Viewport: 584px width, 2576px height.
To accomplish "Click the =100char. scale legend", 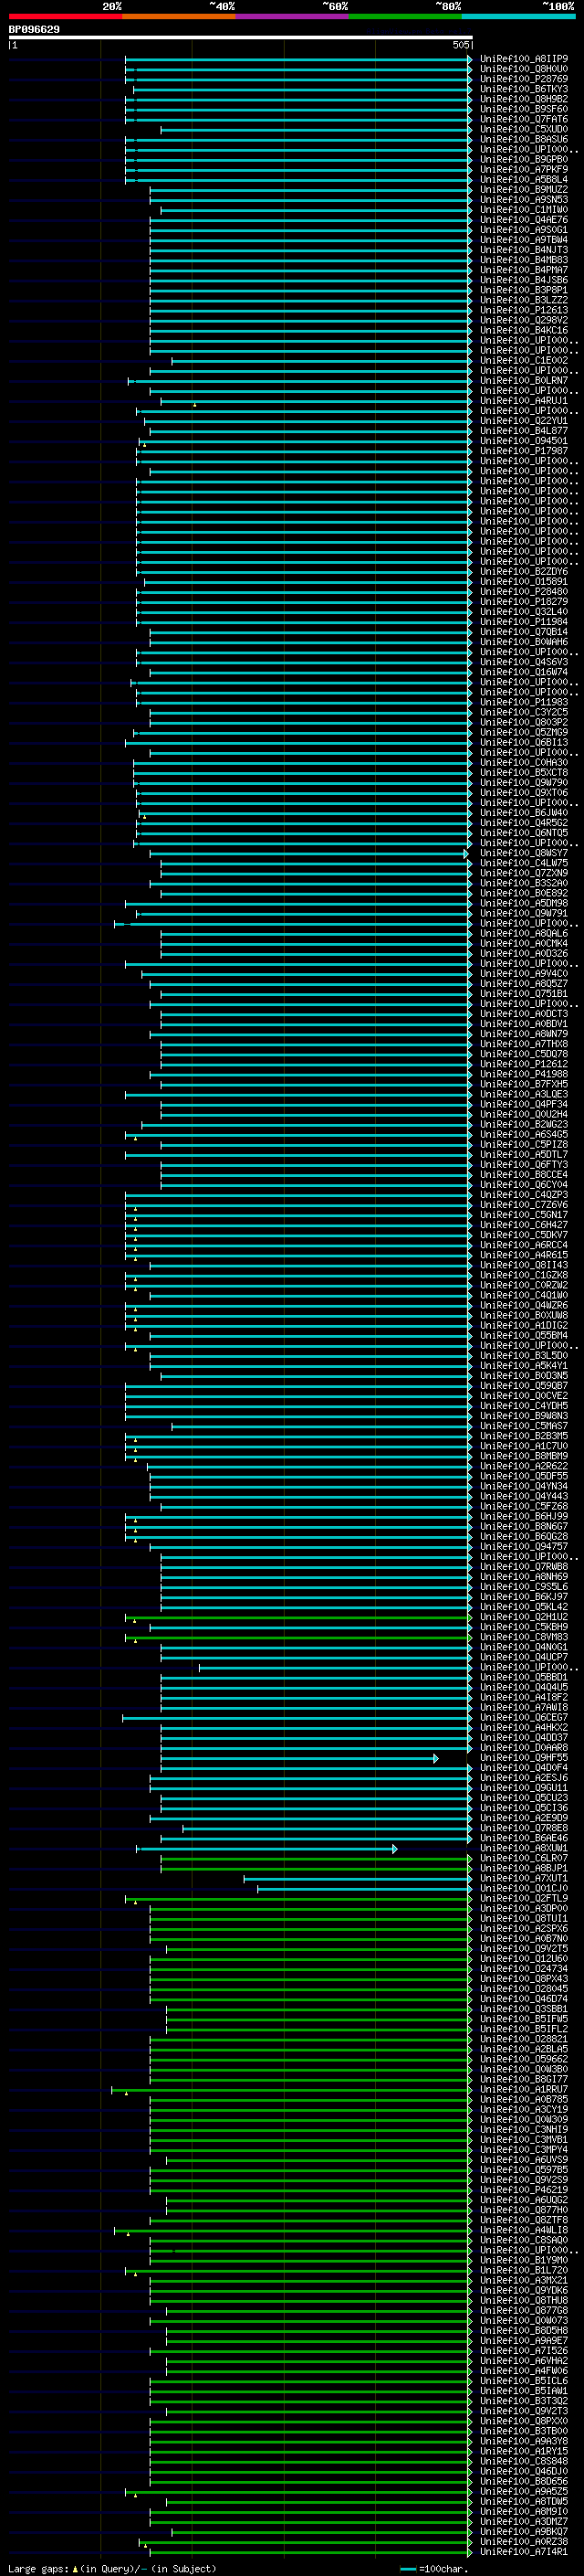I will tap(436, 2569).
